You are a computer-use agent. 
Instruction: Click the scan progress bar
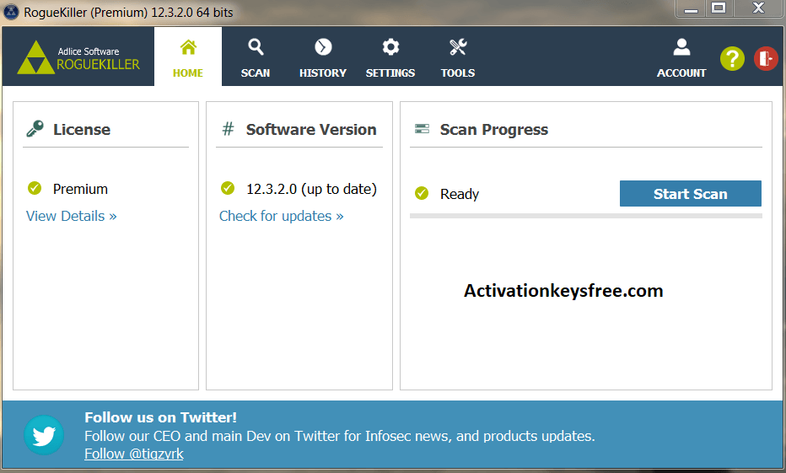(x=585, y=216)
